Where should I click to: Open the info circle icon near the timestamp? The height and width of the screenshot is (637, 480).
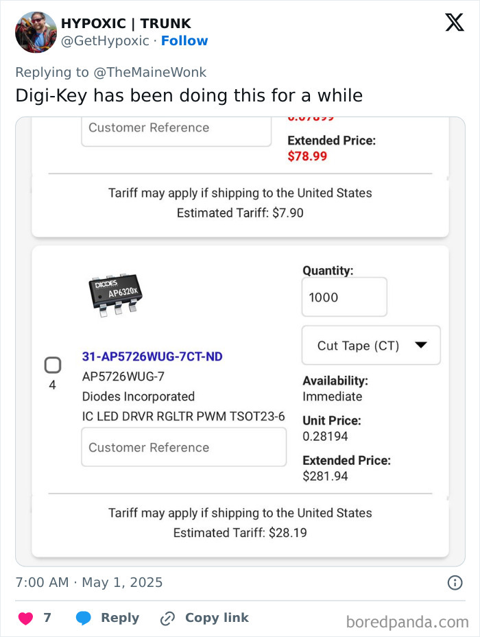click(x=455, y=582)
